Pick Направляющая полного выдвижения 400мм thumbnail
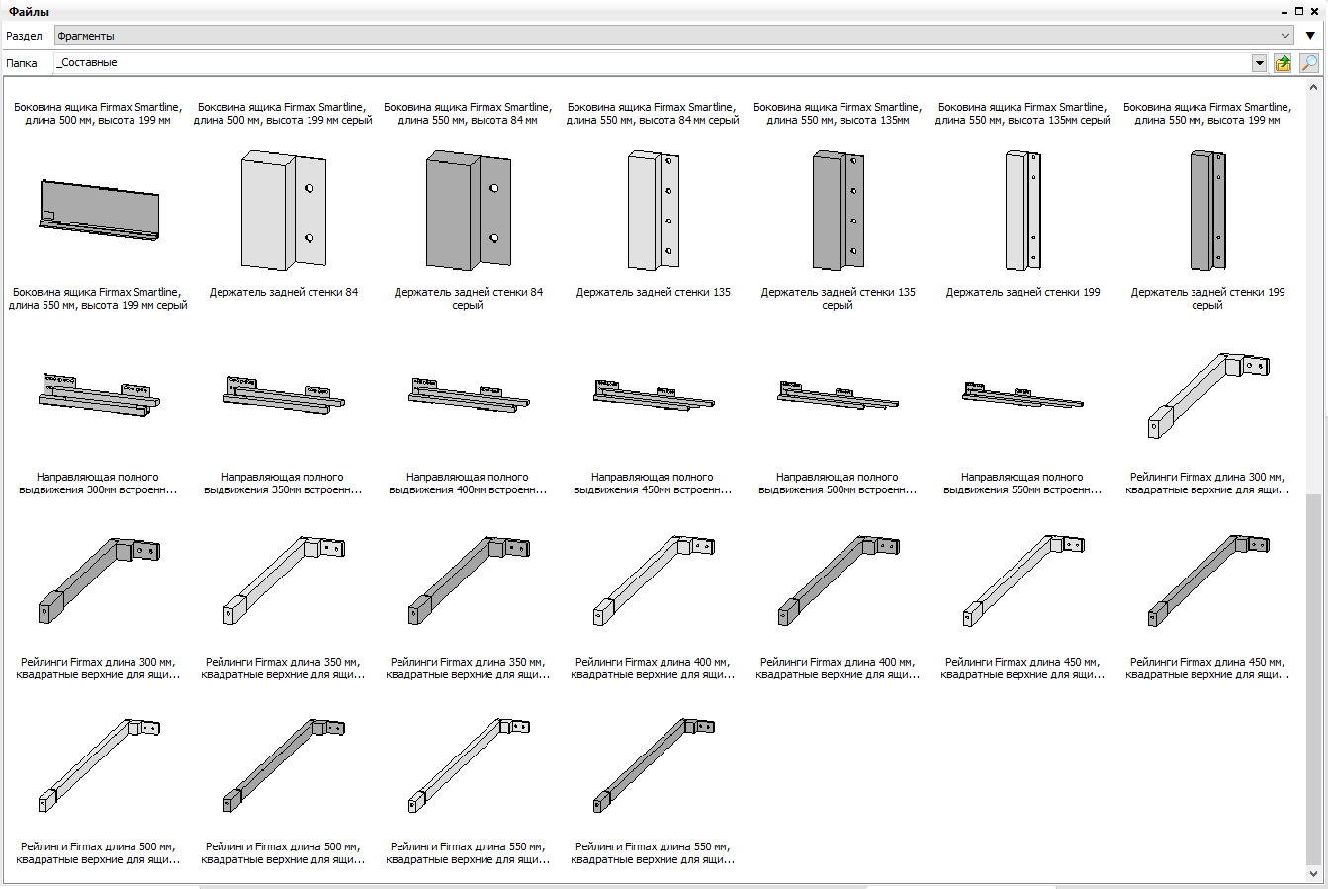 (469, 395)
